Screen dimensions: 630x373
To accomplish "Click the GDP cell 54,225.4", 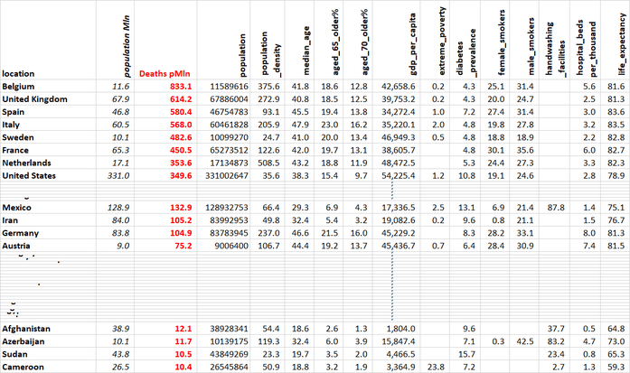I will pos(399,176).
